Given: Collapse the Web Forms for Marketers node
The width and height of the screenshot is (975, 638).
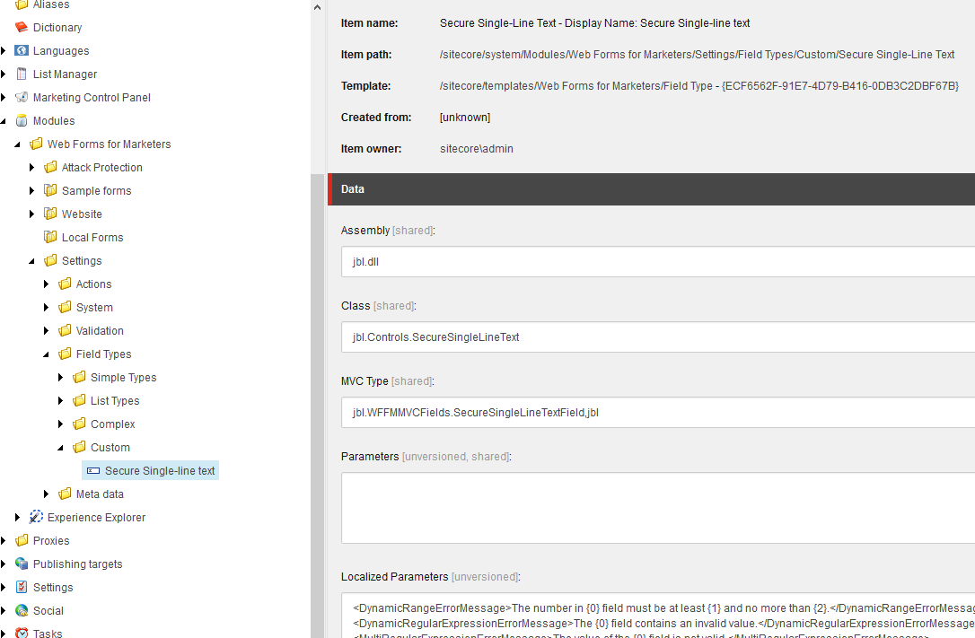Looking at the screenshot, I should coord(17,144).
